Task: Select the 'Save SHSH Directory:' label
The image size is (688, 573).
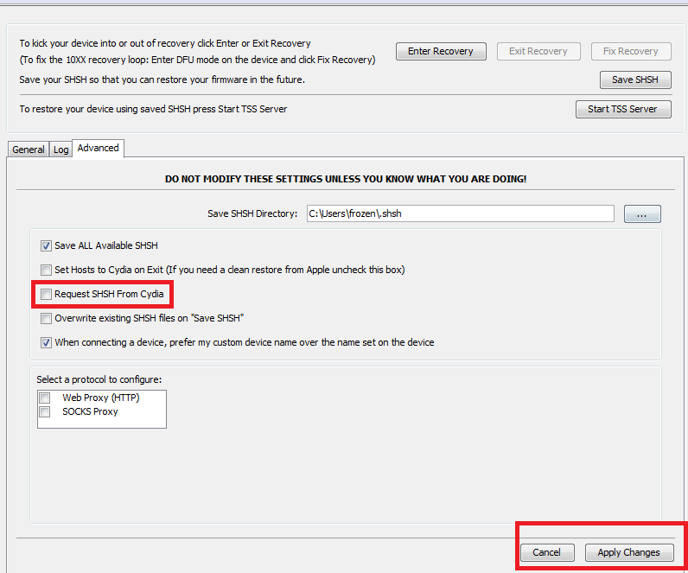Action: point(252,213)
